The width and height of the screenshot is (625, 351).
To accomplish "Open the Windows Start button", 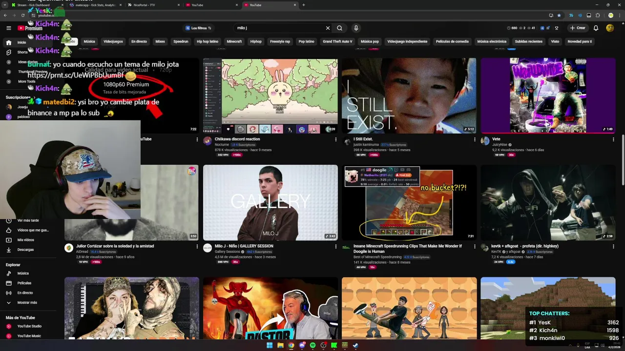I will click(x=270, y=346).
